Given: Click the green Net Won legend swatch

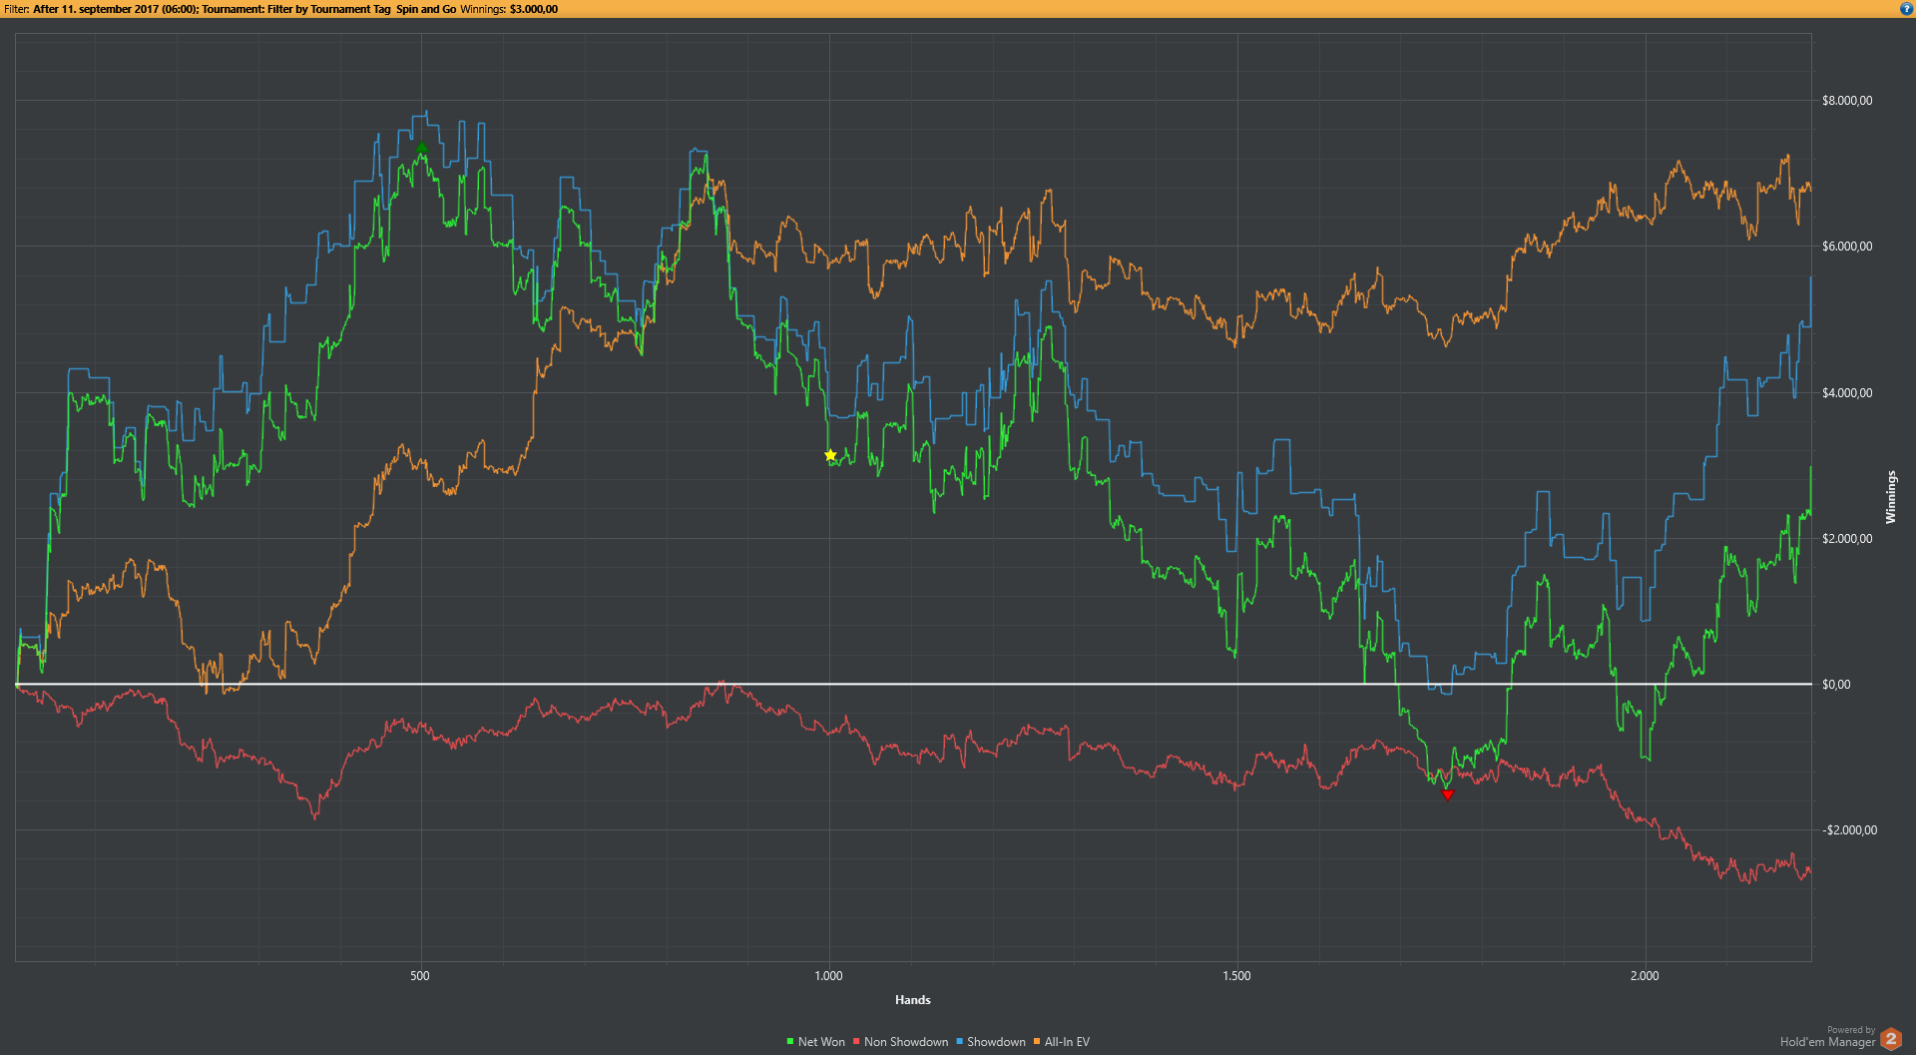Looking at the screenshot, I should click(790, 1042).
